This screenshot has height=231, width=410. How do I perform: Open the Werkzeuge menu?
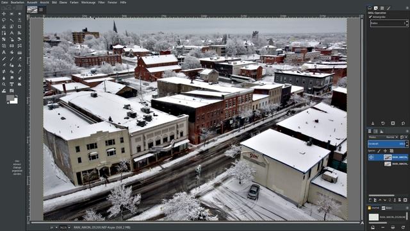88,3
